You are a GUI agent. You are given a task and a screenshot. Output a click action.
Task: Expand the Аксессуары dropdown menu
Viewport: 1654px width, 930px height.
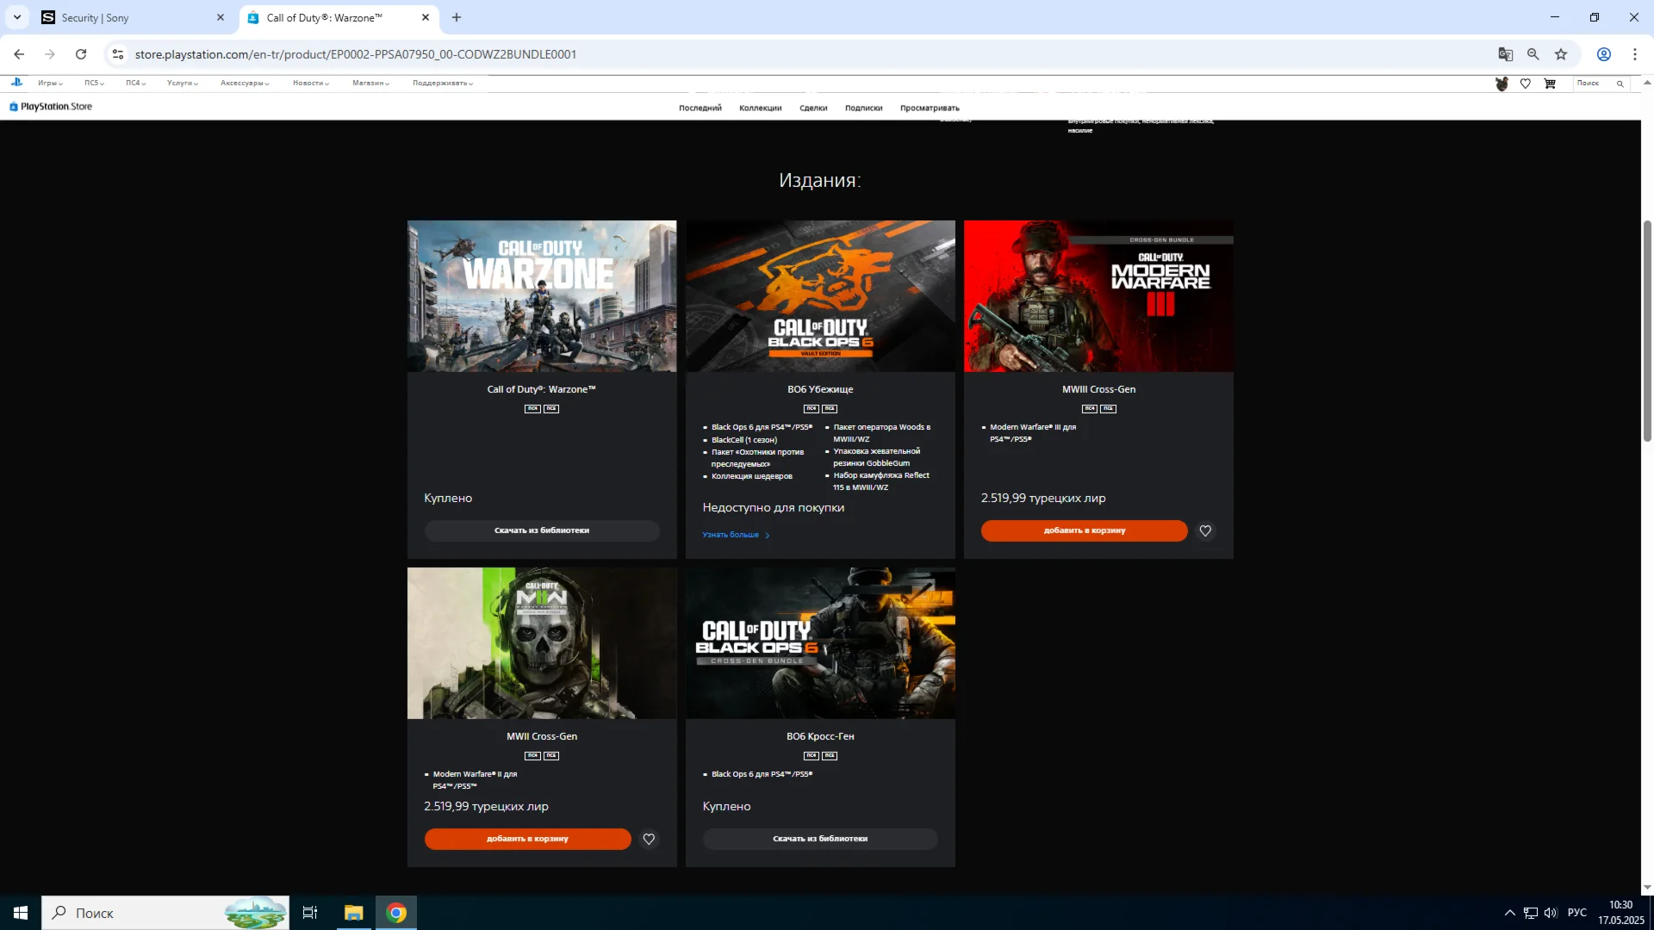[x=245, y=84]
